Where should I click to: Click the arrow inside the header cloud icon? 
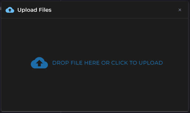click(10, 10)
